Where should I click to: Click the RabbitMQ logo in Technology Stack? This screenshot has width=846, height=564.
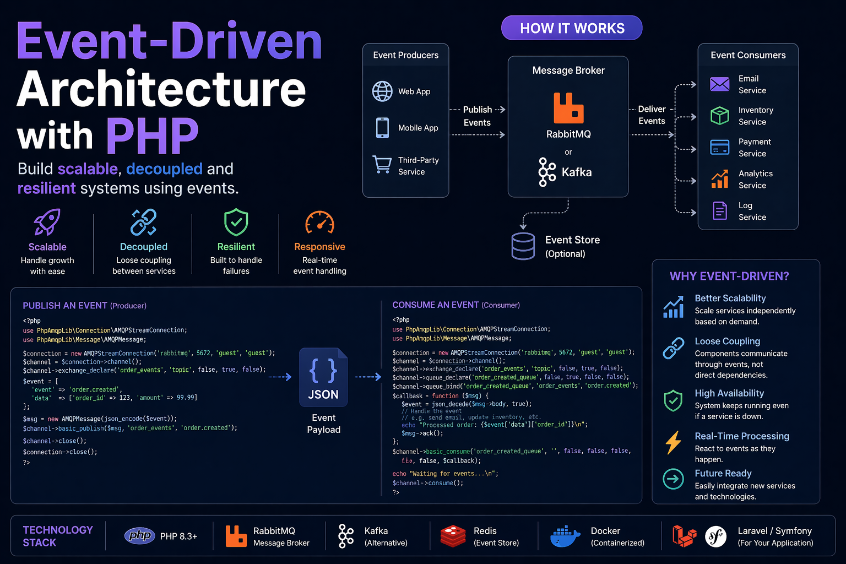click(236, 536)
